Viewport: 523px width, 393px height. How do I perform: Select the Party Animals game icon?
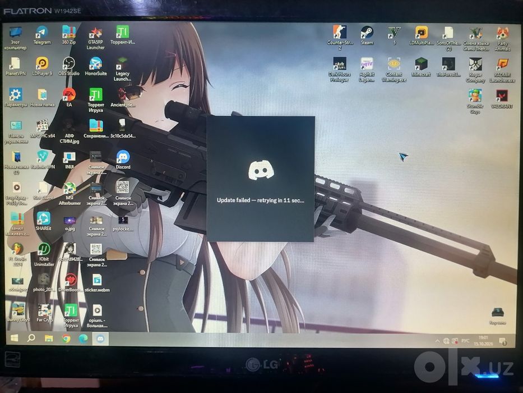(502, 39)
